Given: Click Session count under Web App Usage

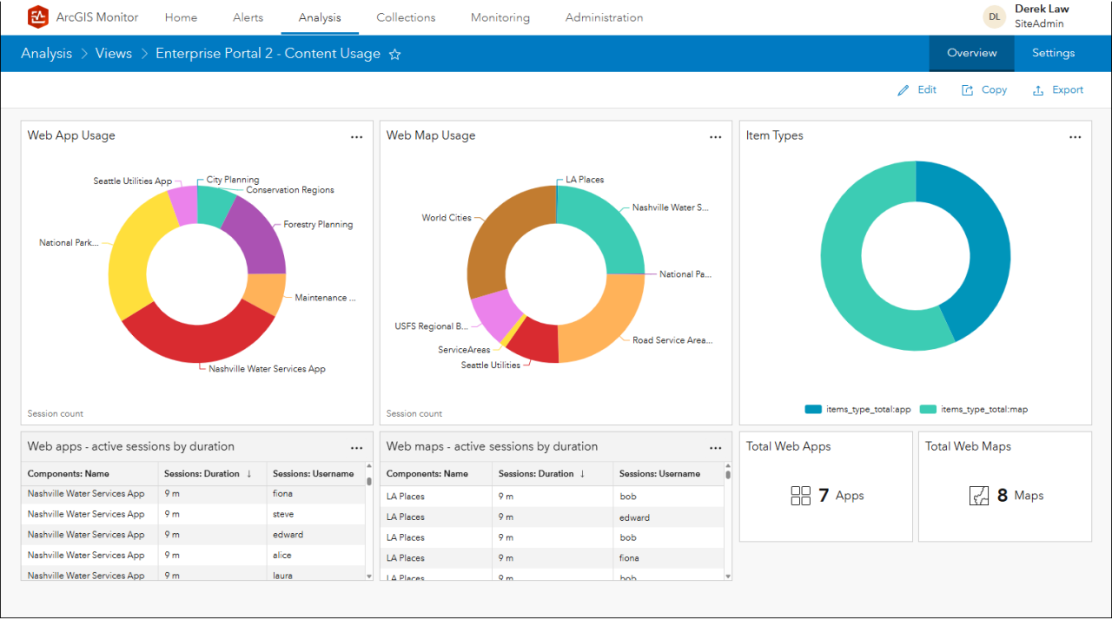Looking at the screenshot, I should tap(56, 414).
